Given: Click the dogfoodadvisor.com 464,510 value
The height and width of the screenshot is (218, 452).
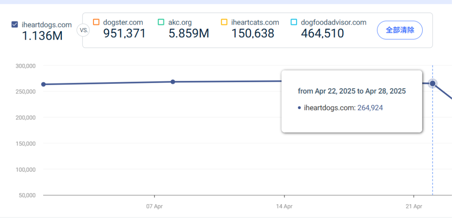Looking at the screenshot, I should pos(322,34).
